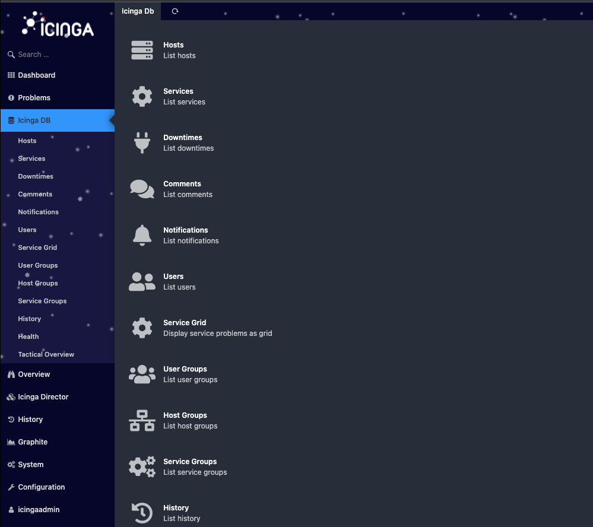Open icingaadmin user menu

pyautogui.click(x=39, y=510)
